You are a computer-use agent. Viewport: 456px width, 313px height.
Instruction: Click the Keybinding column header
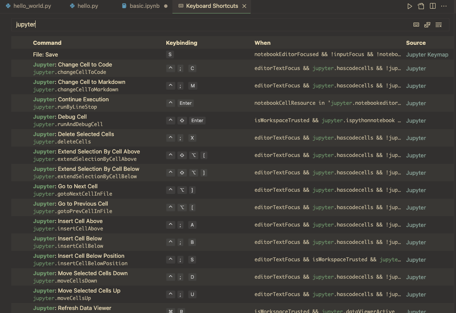pos(182,43)
